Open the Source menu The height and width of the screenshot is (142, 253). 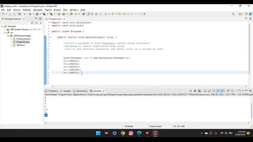click(x=17, y=10)
